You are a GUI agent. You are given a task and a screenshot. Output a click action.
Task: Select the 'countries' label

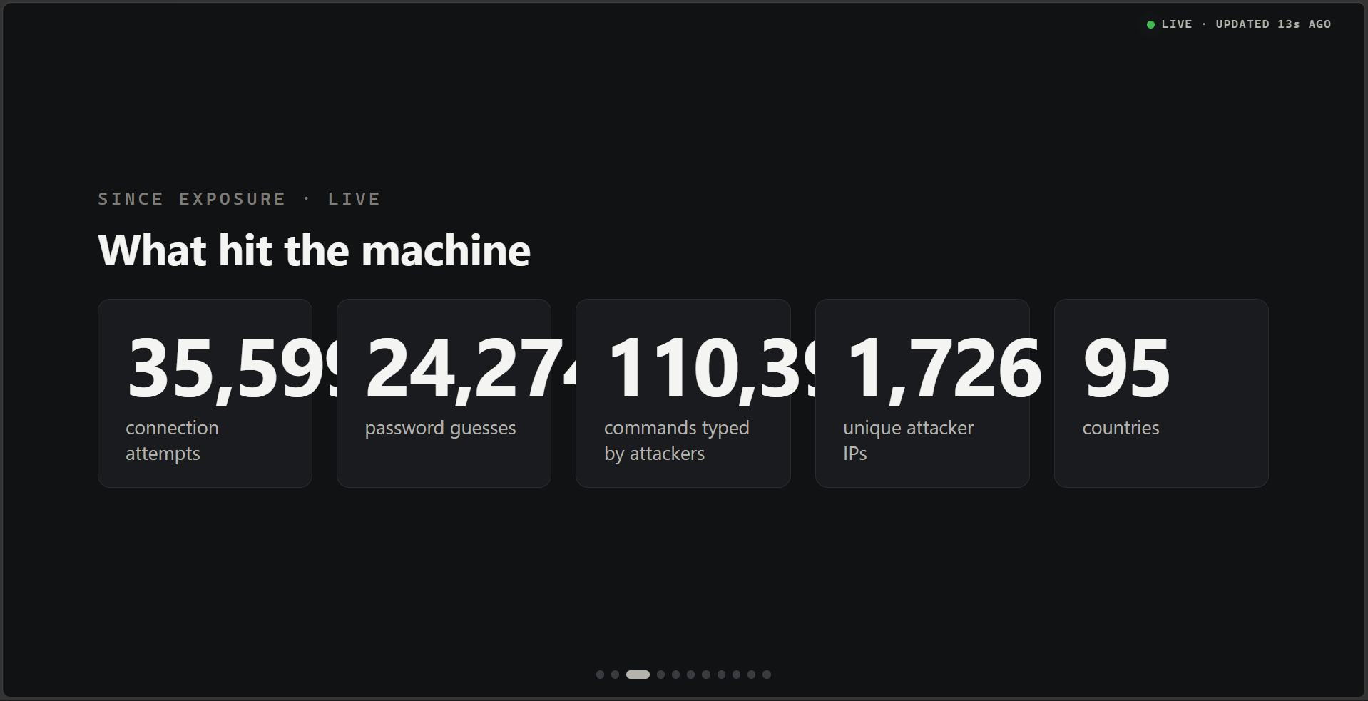pyautogui.click(x=1121, y=428)
